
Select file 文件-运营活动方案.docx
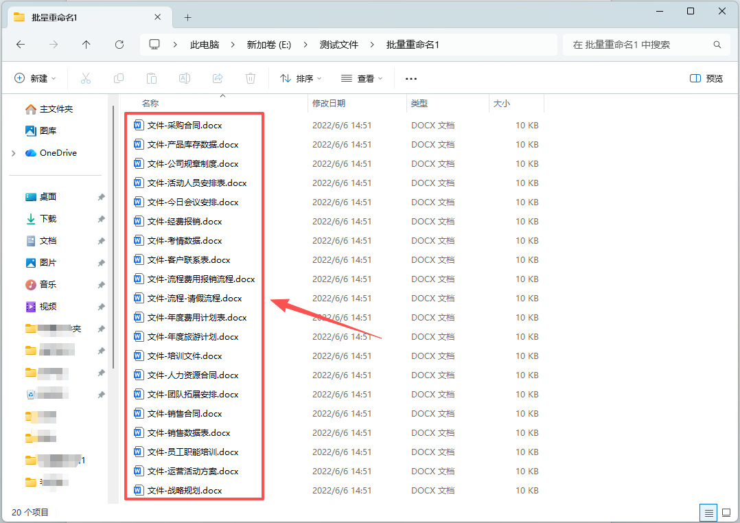tap(186, 471)
